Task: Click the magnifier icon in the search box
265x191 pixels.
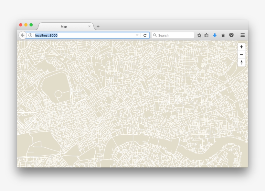Action: (x=155, y=35)
